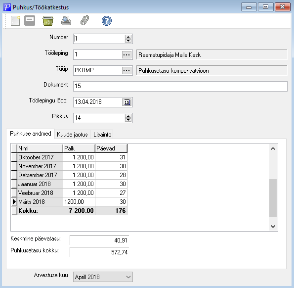Screen dimensions: 294x288
Task: Select the Puhkuse andmed tab
Action: (31, 134)
